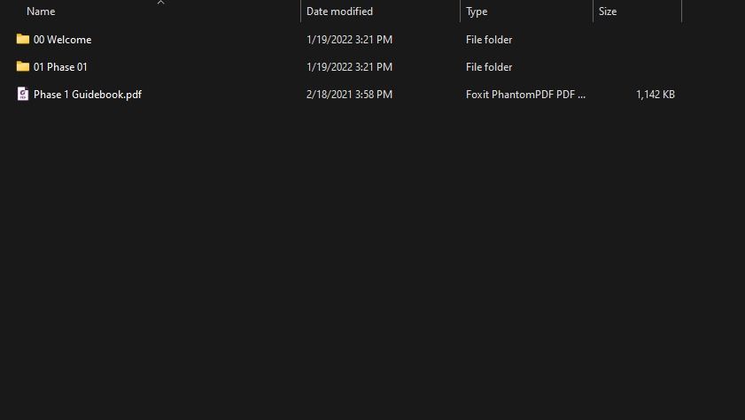Click the sort direction arrow above Name
The width and height of the screenshot is (745, 420).
click(160, 3)
